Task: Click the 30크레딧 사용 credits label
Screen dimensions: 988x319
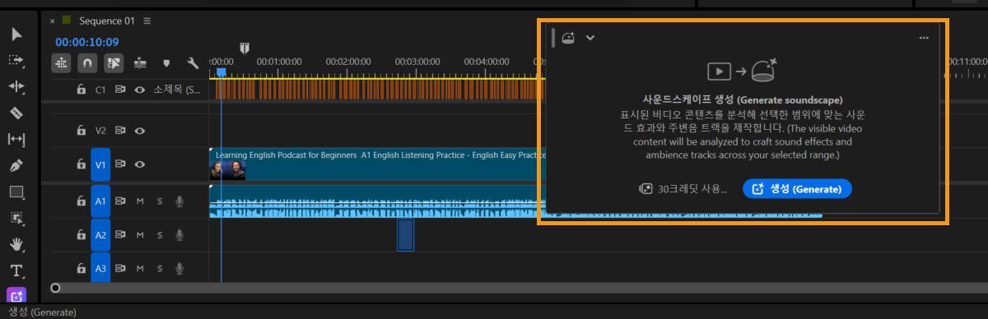Action: (683, 189)
